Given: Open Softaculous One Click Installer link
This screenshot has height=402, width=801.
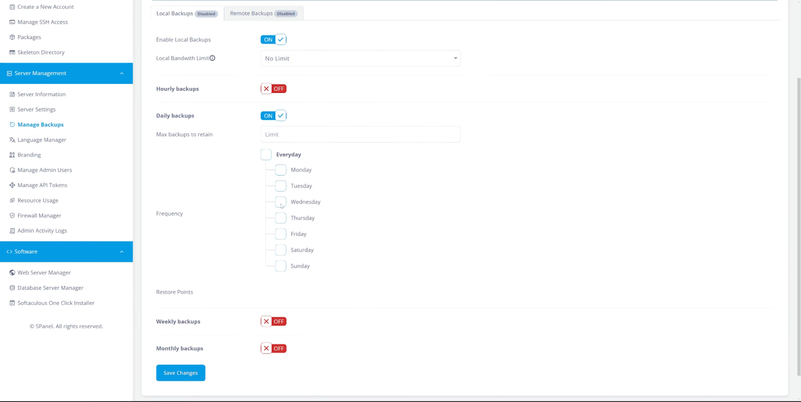Looking at the screenshot, I should [x=56, y=303].
